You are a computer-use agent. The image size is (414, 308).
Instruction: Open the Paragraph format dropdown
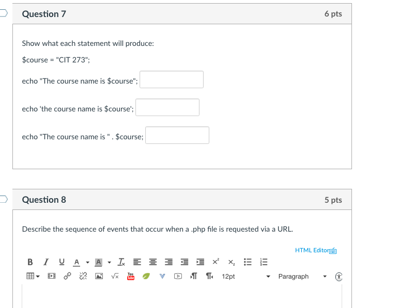point(302,277)
